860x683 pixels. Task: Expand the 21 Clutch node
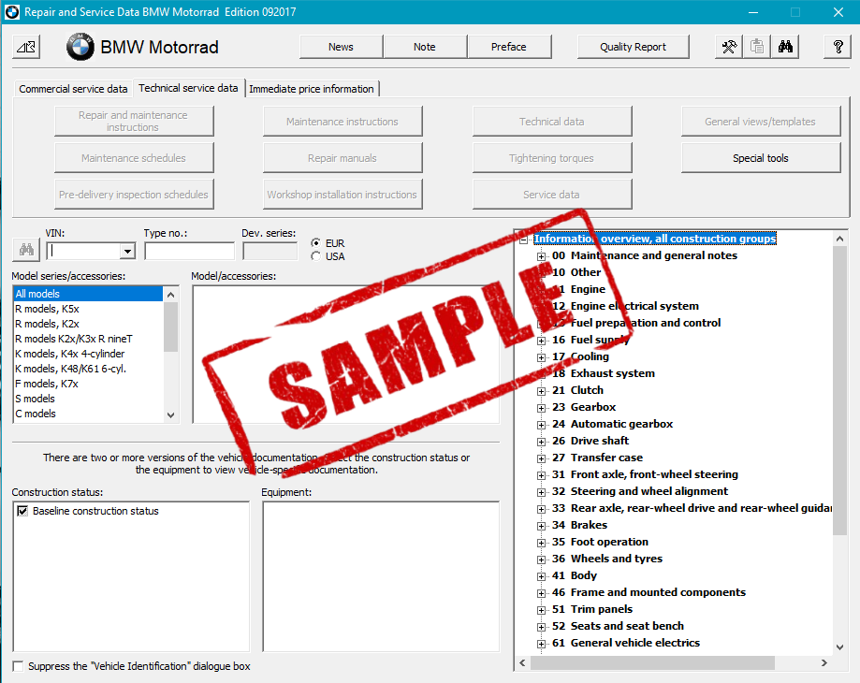pyautogui.click(x=541, y=391)
